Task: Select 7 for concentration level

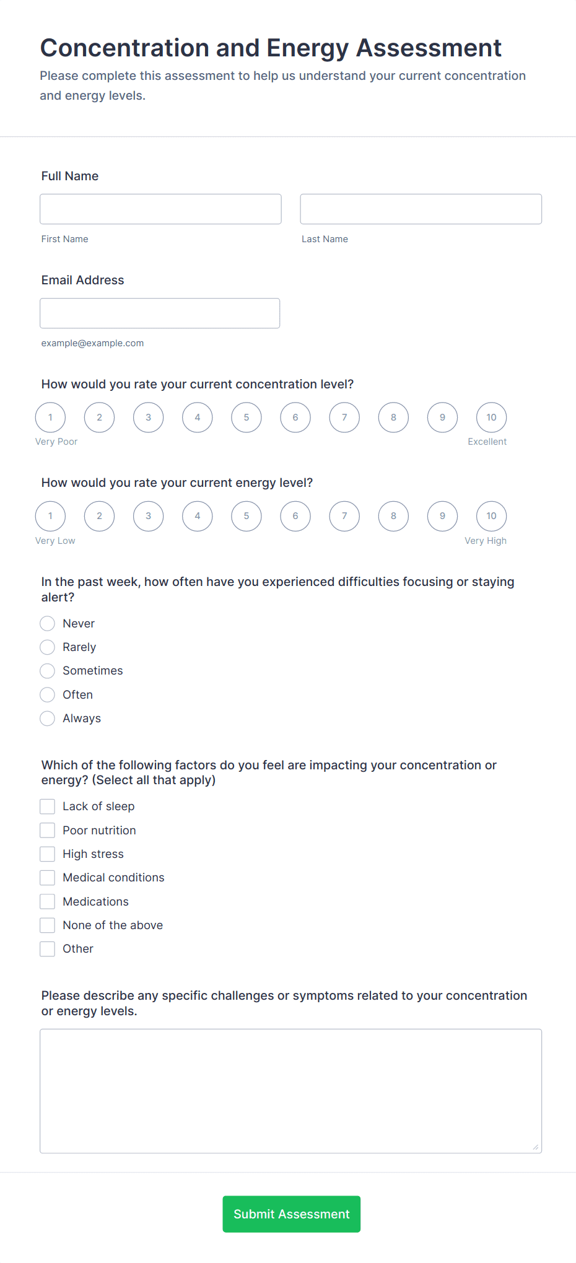Action: 344,417
